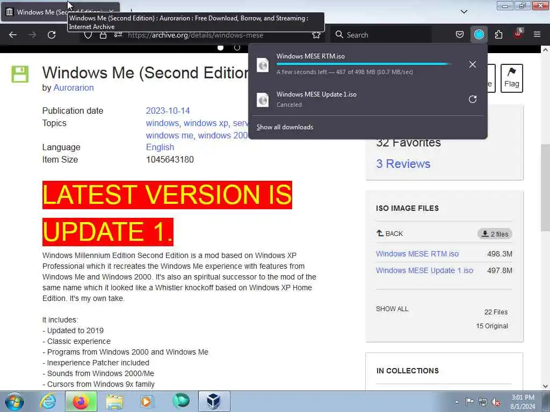Download Windows MESE RTM.iso from file list
The image size is (550, 412).
click(x=417, y=254)
